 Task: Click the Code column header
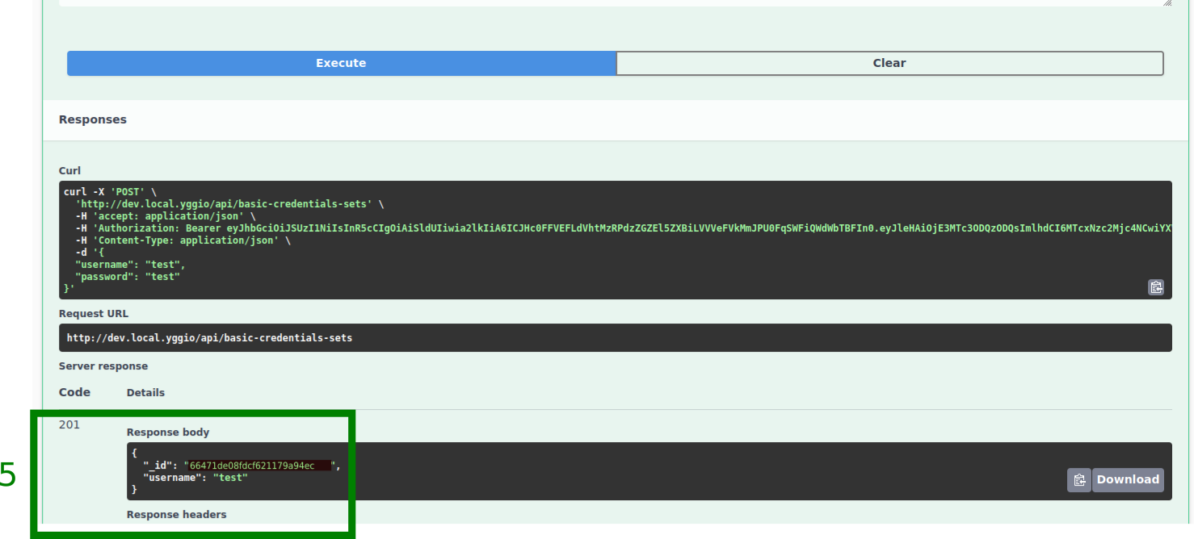click(75, 392)
